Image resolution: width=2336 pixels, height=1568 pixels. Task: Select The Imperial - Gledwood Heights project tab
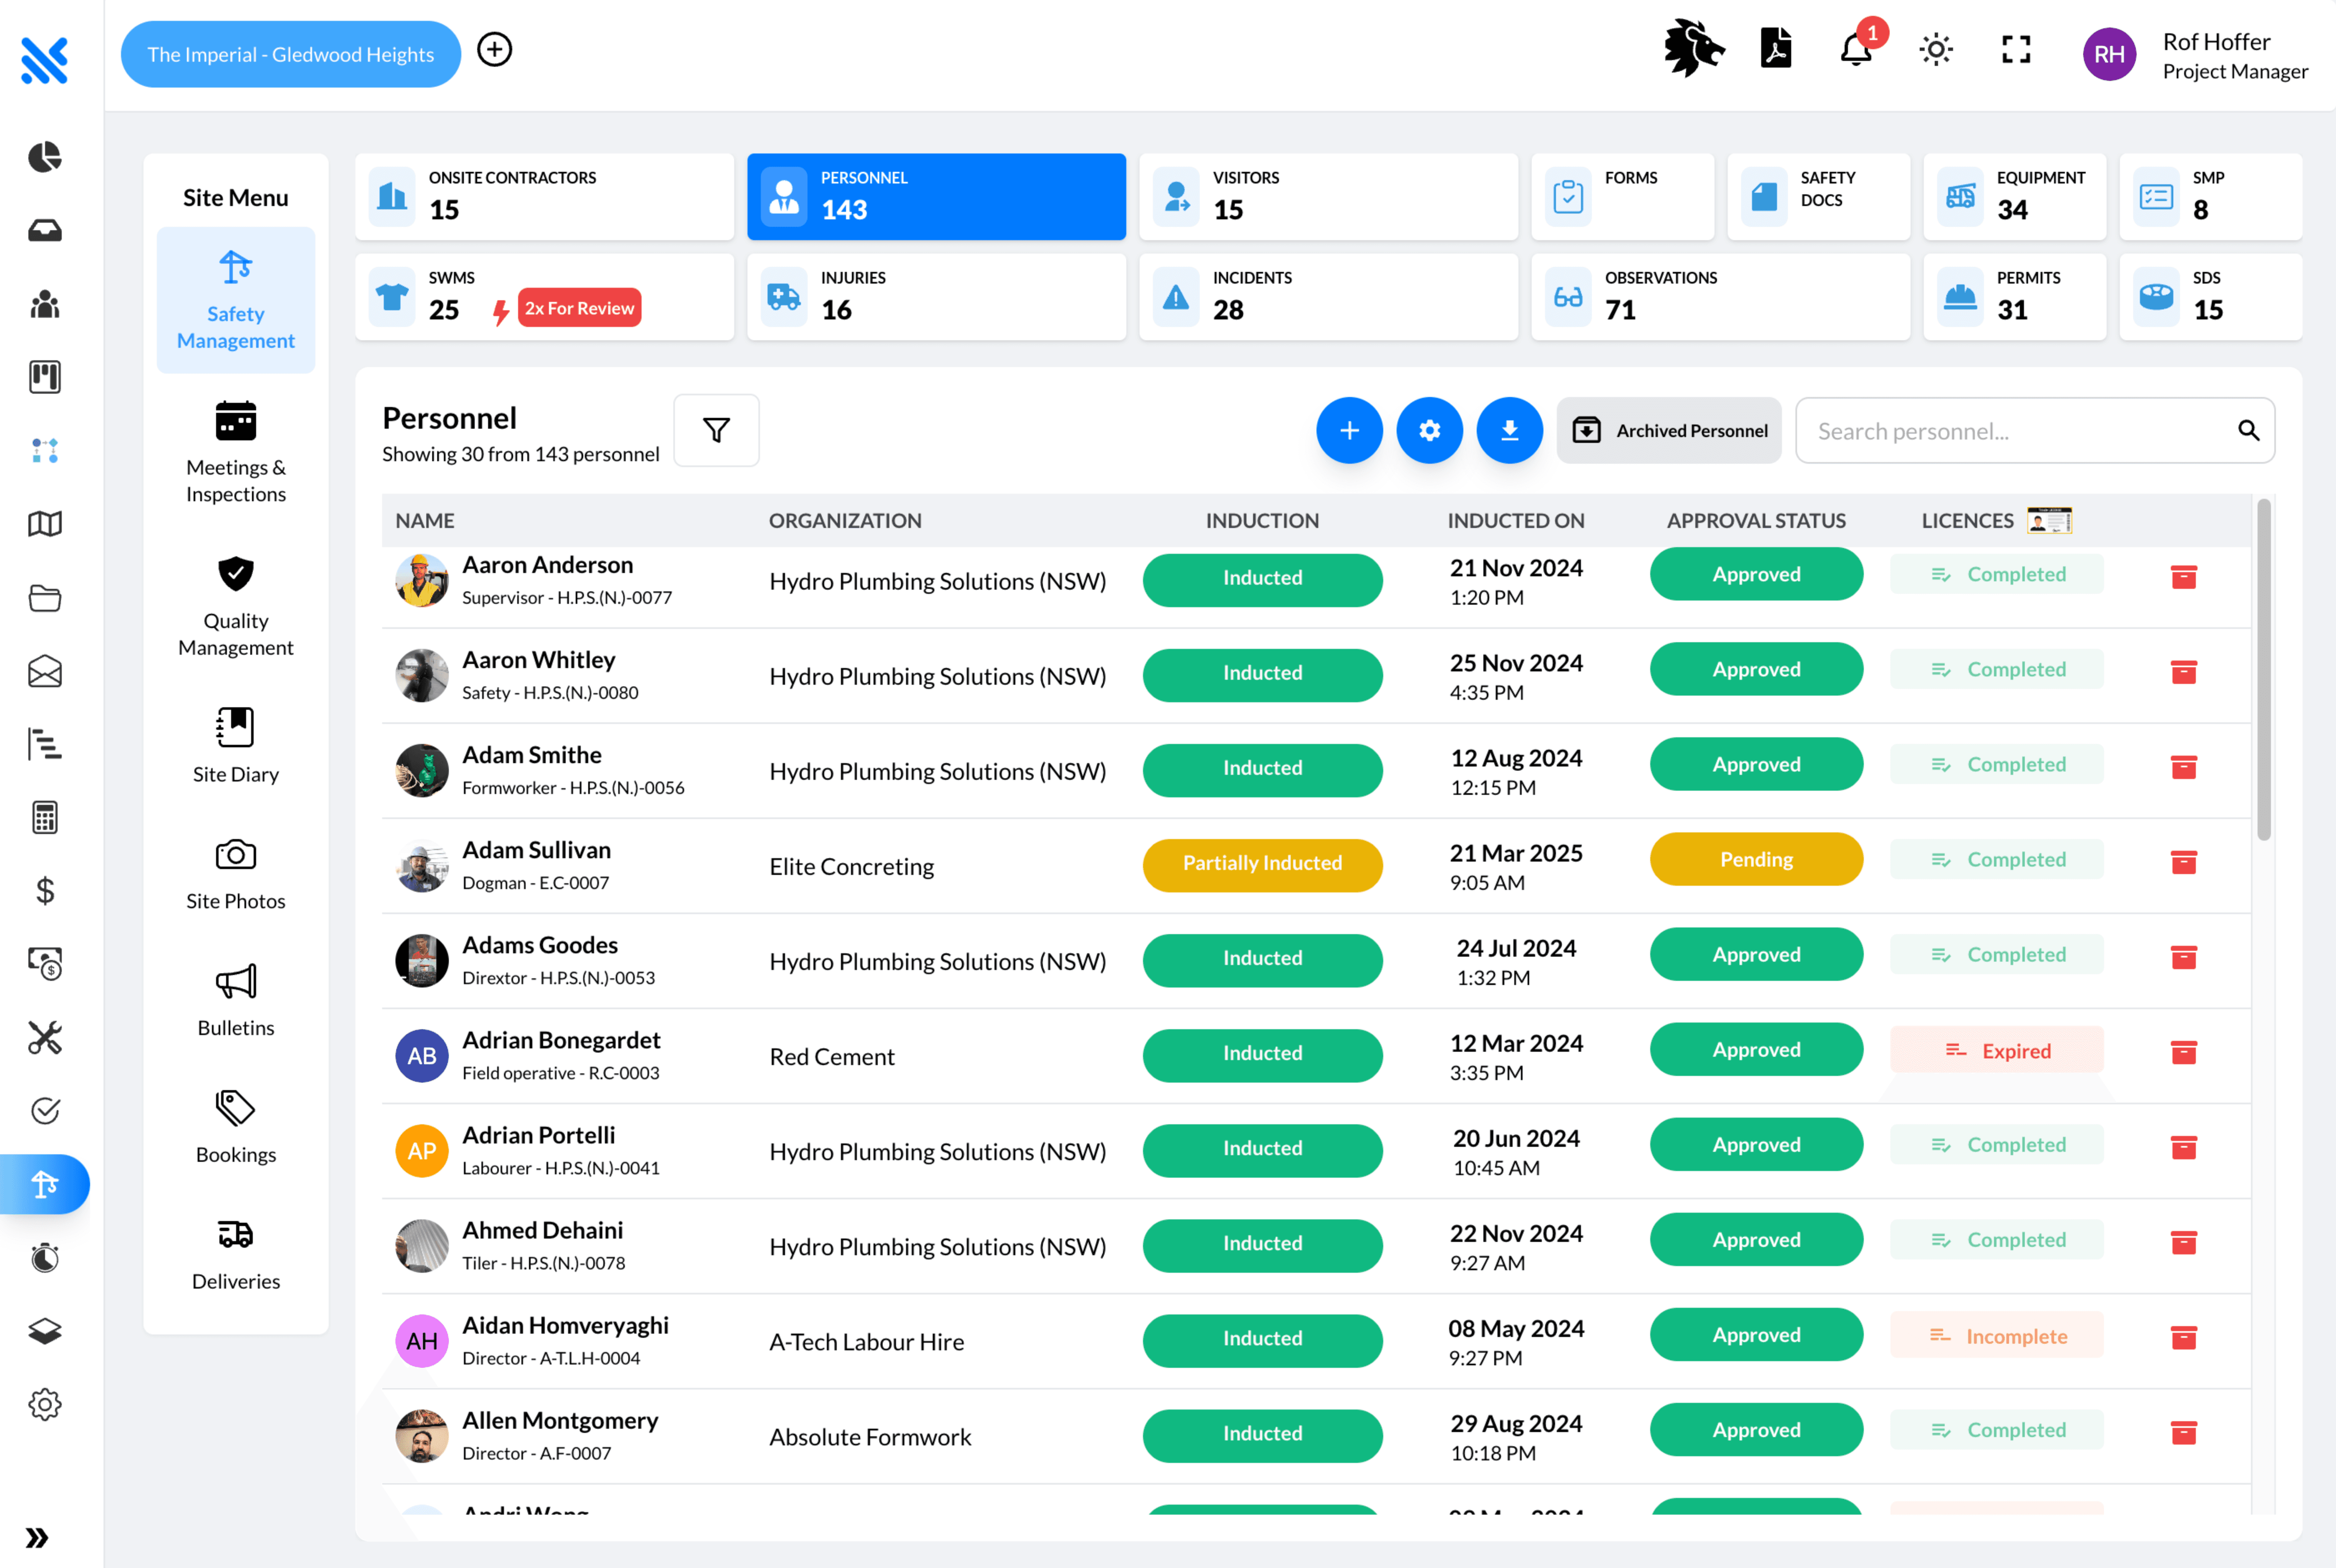point(291,54)
